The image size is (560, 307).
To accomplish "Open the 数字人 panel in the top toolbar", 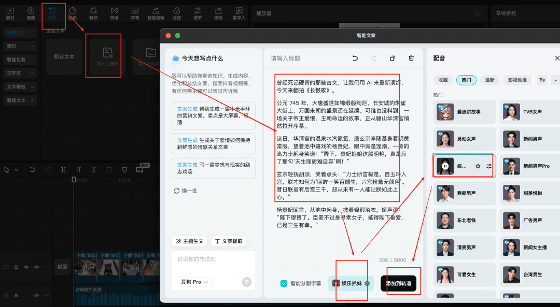I will tap(239, 13).
